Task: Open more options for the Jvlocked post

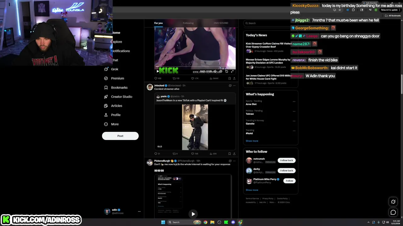Action: [x=234, y=85]
